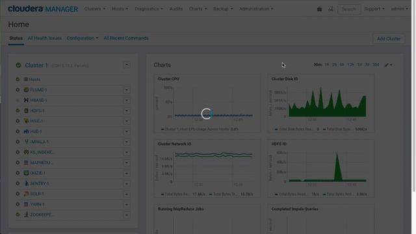Open the Configuration tab dropdown
The image size is (416, 234).
[83, 38]
